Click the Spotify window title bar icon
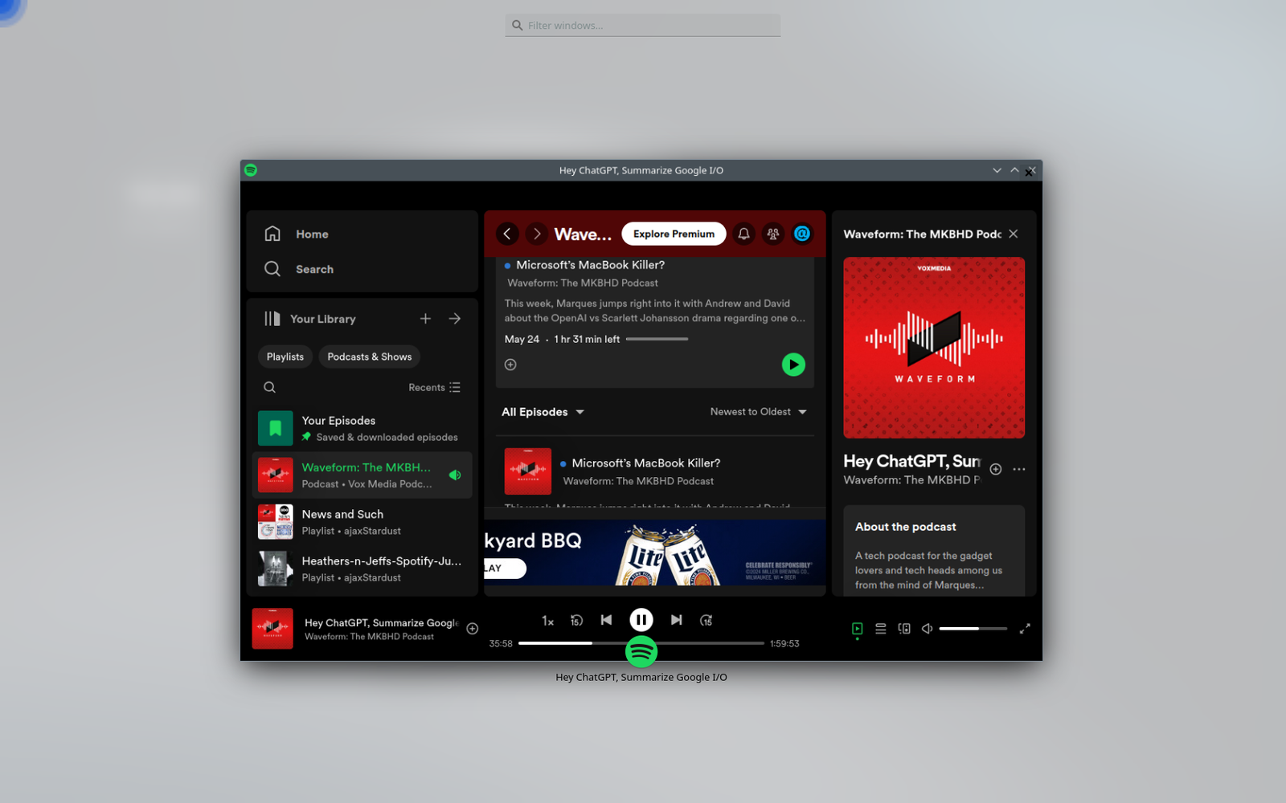The width and height of the screenshot is (1286, 803). tap(251, 170)
